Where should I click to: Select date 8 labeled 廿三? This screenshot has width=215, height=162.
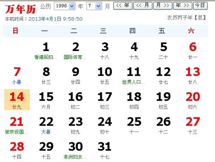(46, 76)
